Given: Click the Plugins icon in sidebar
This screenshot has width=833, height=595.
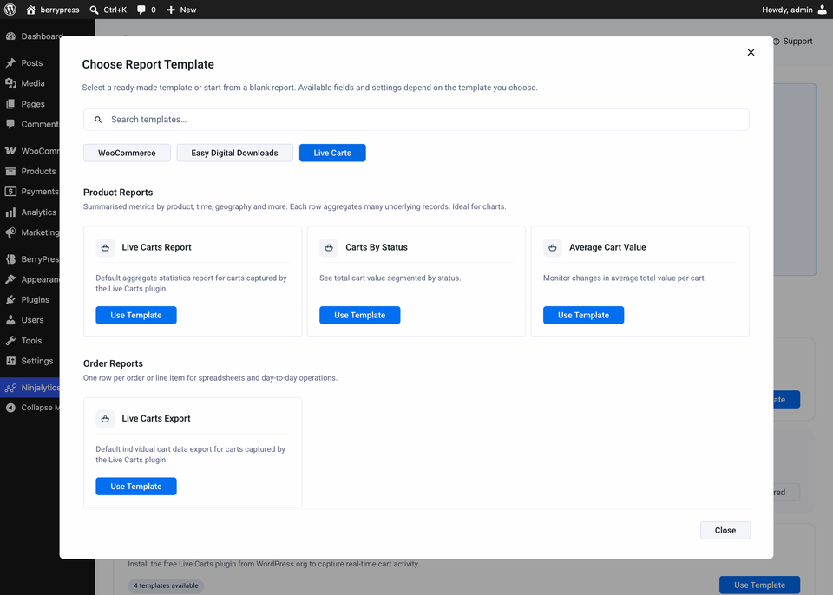Looking at the screenshot, I should (x=10, y=299).
